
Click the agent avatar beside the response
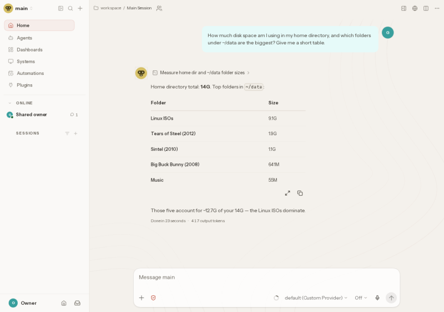[141, 73]
